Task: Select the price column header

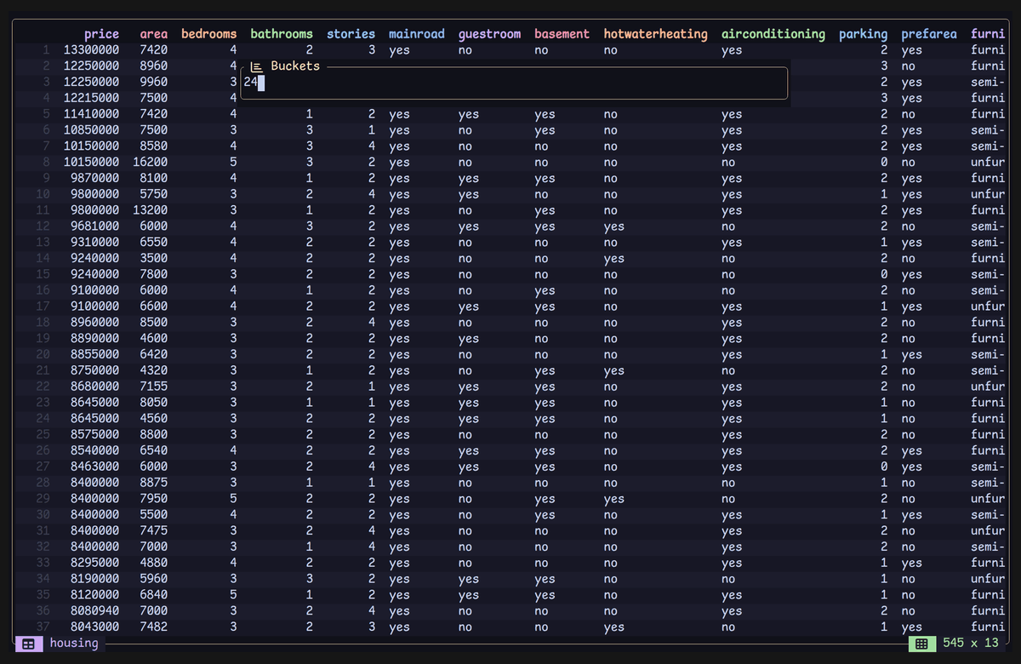Action: tap(102, 34)
